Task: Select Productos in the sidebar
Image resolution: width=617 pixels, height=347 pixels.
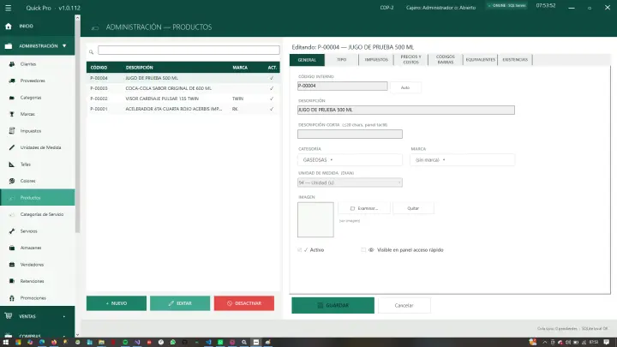Action: (x=38, y=198)
